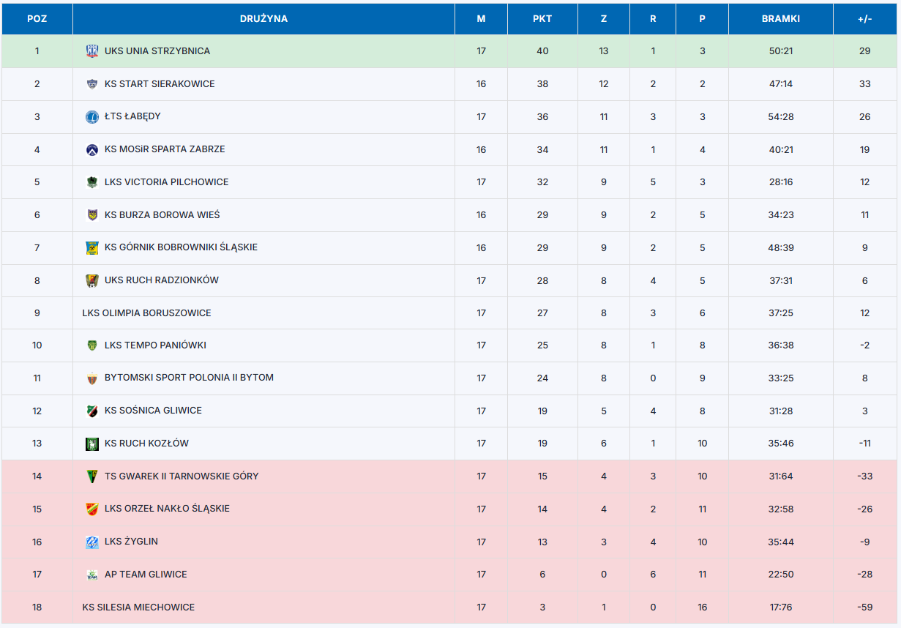
Task: Click the ŁTS Łabędy blue crest icon
Action: [x=92, y=116]
